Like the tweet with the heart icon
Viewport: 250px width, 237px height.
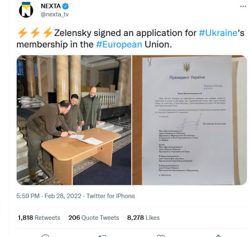tap(161, 236)
